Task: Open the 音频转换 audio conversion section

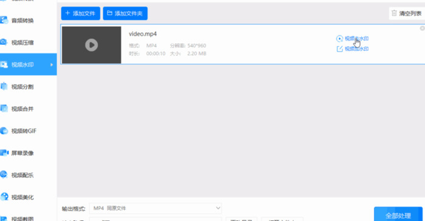Action: click(x=22, y=21)
